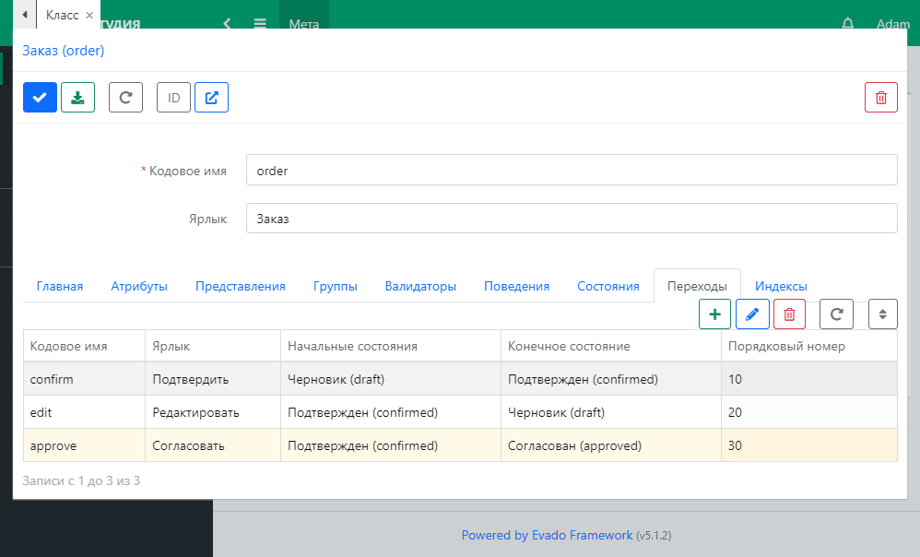The height and width of the screenshot is (557, 920).
Task: Click the order number 10 cell
Action: point(809,379)
